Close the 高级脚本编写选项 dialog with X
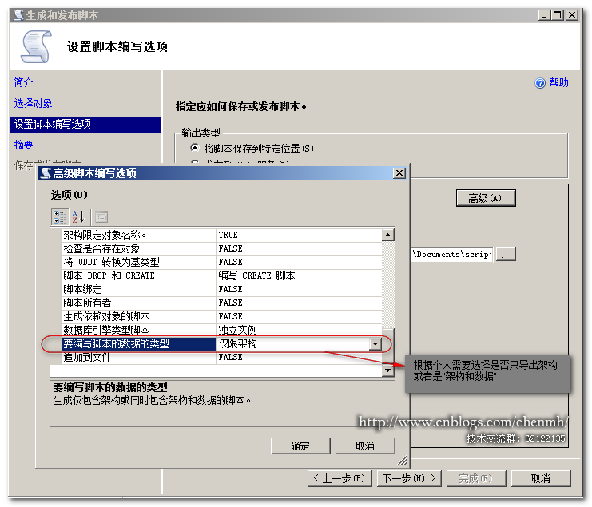The image size is (592, 507). coord(399,173)
